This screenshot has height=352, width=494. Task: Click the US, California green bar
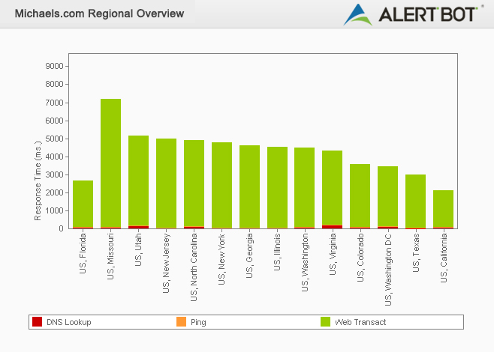pos(444,209)
